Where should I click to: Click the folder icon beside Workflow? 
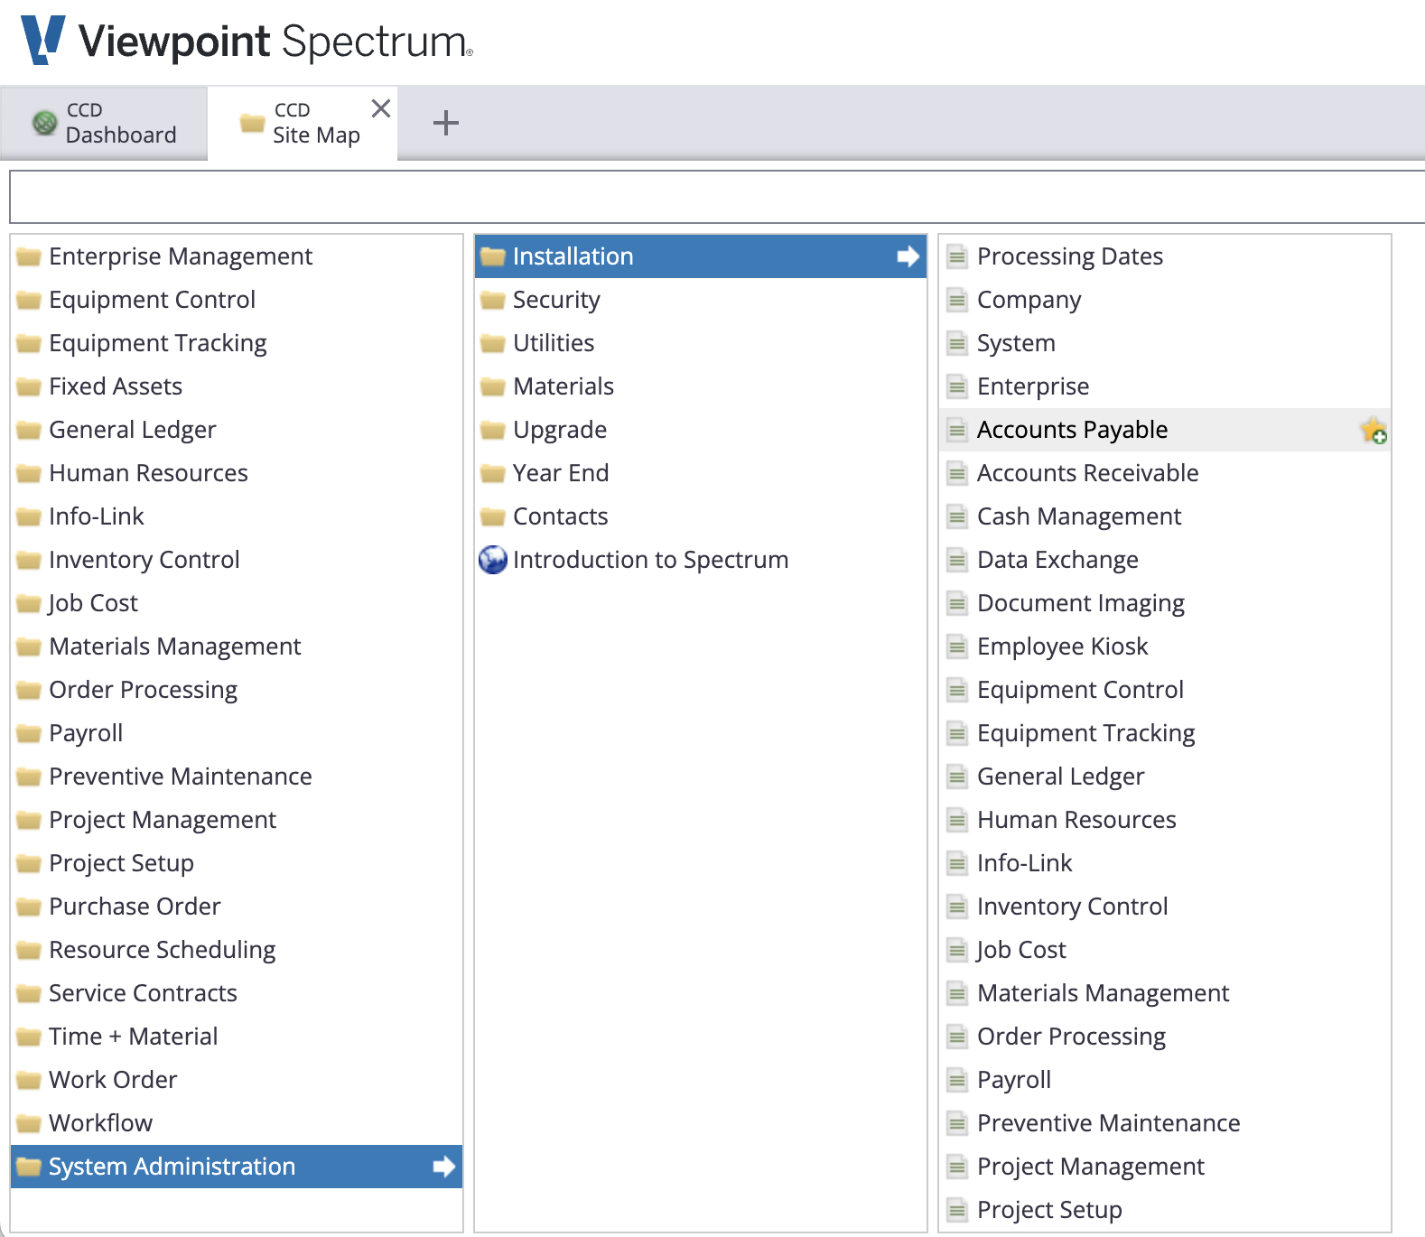pyautogui.click(x=29, y=1123)
